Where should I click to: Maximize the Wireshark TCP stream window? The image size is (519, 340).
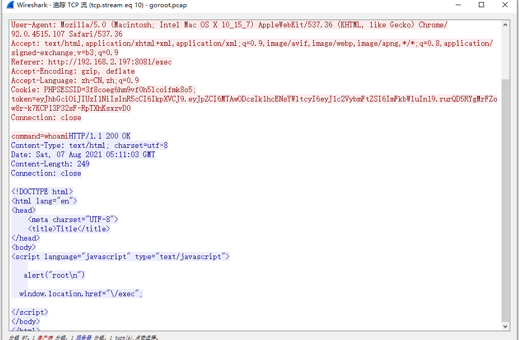[481, 5]
